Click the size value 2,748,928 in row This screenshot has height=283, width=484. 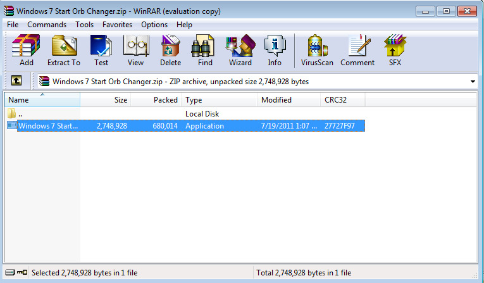(x=112, y=126)
